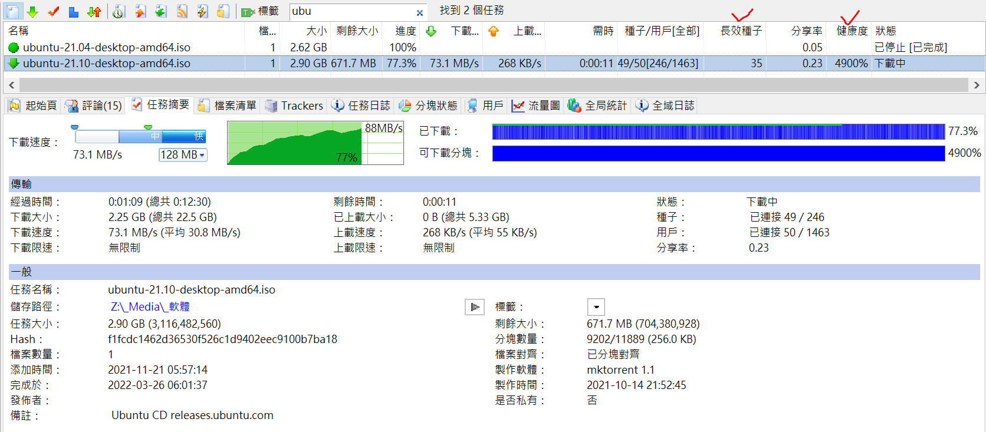Switch to the 全域日誌 tab
986x432 pixels.
pos(665,105)
